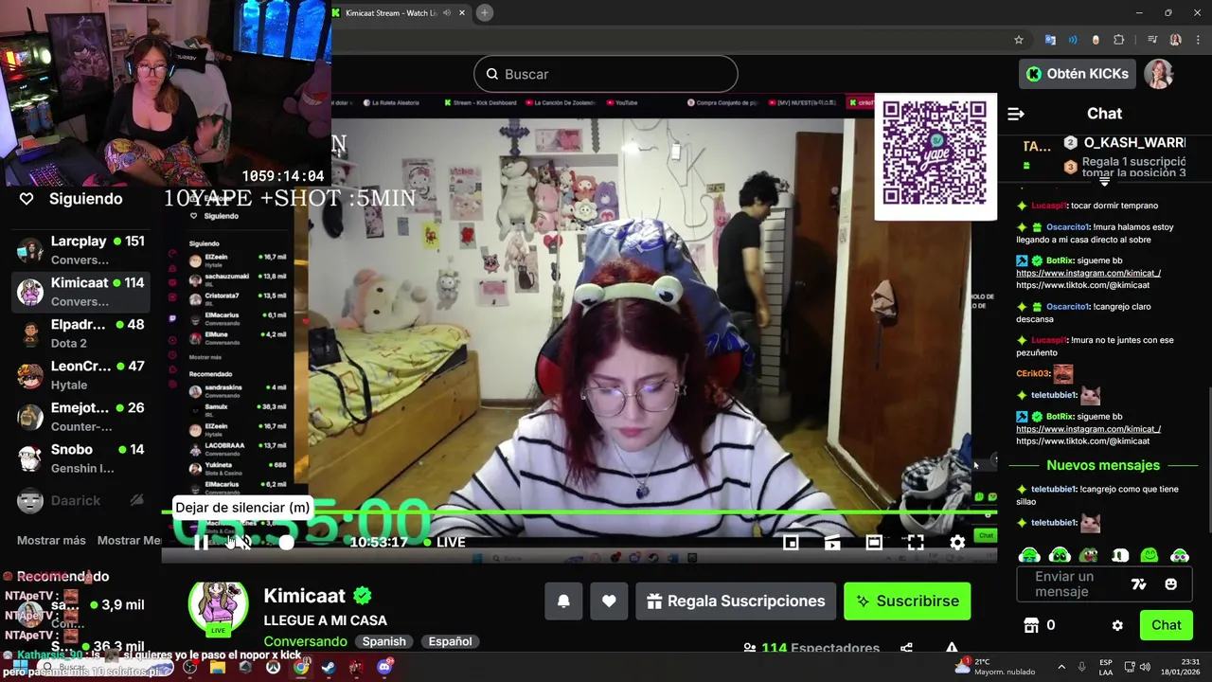Image resolution: width=1212 pixels, height=682 pixels.
Task: Click the report warning triangle icon
Action: tap(952, 649)
